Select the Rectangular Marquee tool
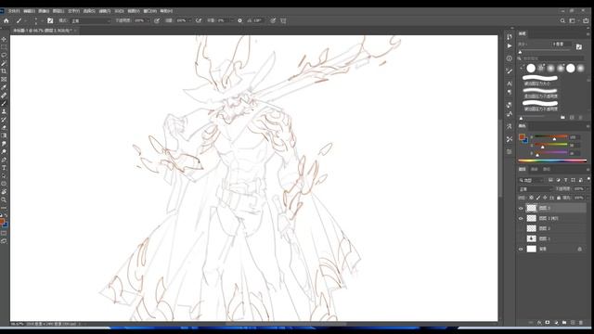Viewport: 594px width, 334px height. click(4, 47)
